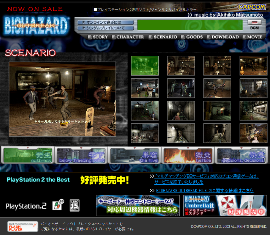Viewport: 270px width, 235px height.
Task: Open the CHARACTER menu item
Action: 128,37
